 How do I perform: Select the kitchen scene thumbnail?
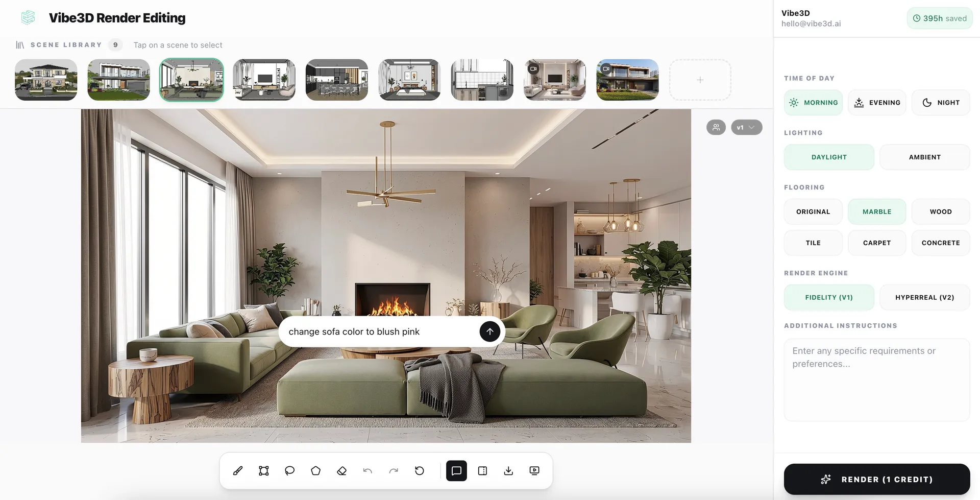(x=336, y=80)
